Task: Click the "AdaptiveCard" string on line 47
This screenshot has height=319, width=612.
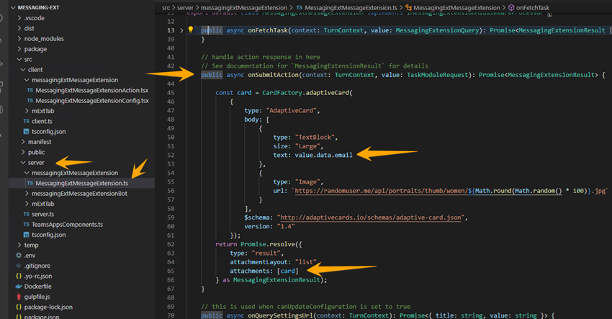Action: [x=291, y=110]
